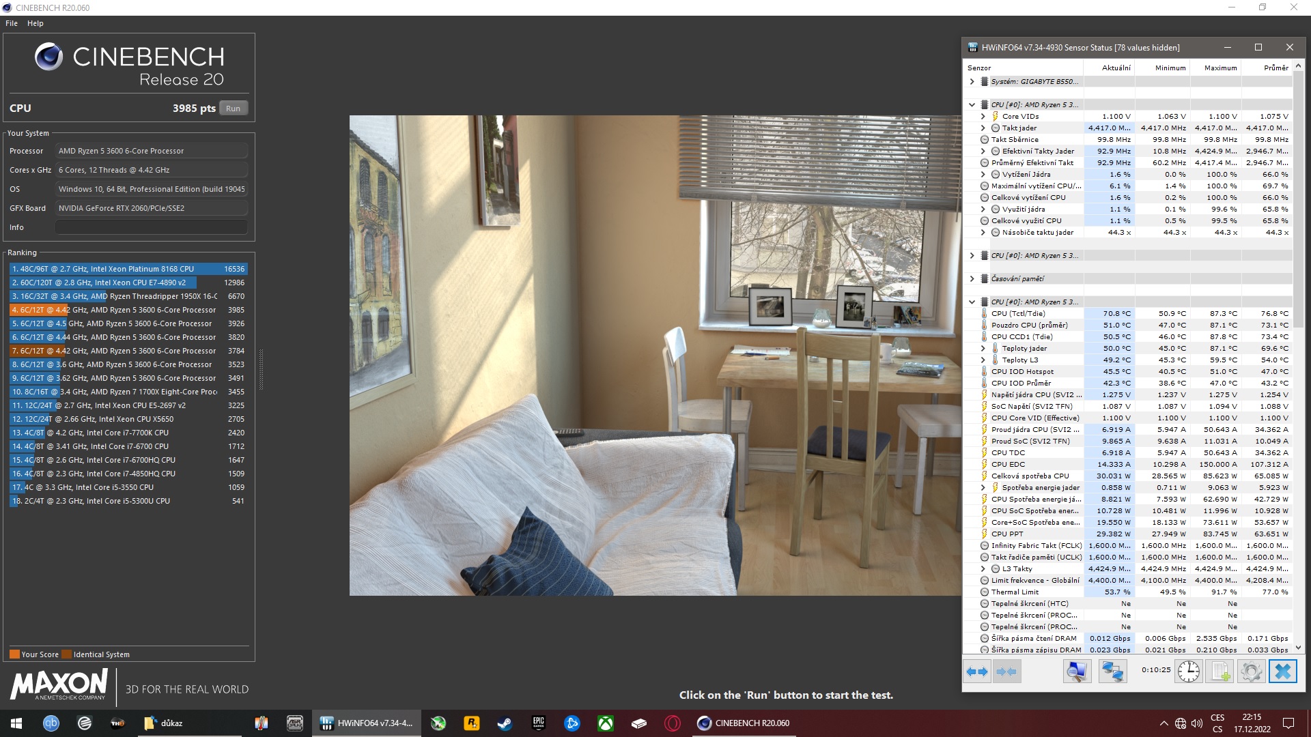The image size is (1311, 737).
Task: Select ranking row 3 Ryzen Threadripper 1950X
Action: (128, 297)
